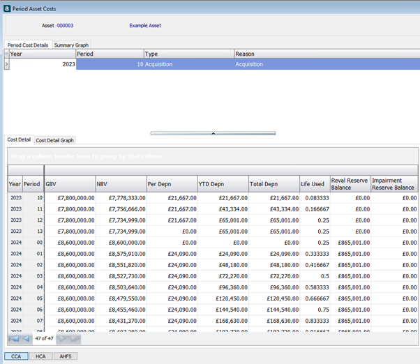Sort by Impairment Reserve Balance column header
This screenshot has width=420, height=364.
[394, 184]
